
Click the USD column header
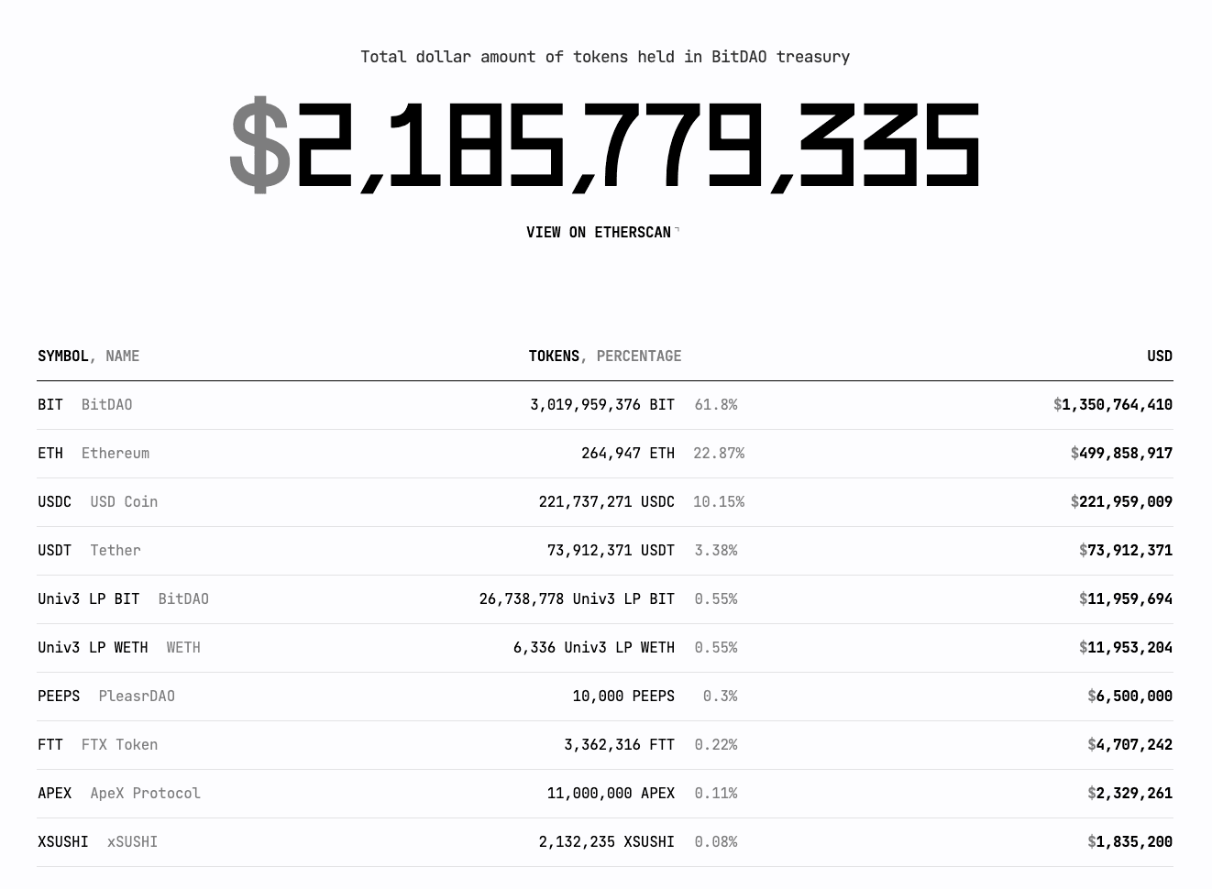(x=1160, y=356)
